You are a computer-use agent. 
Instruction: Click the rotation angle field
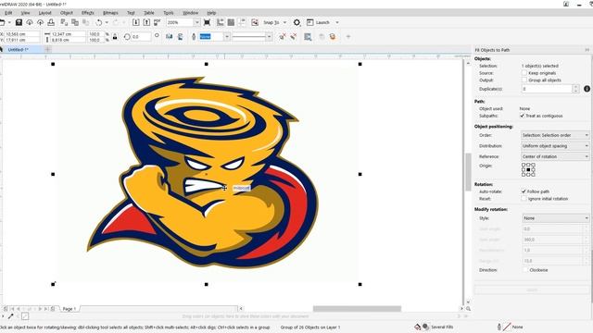click(140, 37)
